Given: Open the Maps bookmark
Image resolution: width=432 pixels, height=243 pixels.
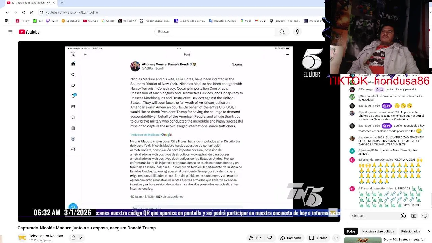Looking at the screenshot, I should point(246,21).
